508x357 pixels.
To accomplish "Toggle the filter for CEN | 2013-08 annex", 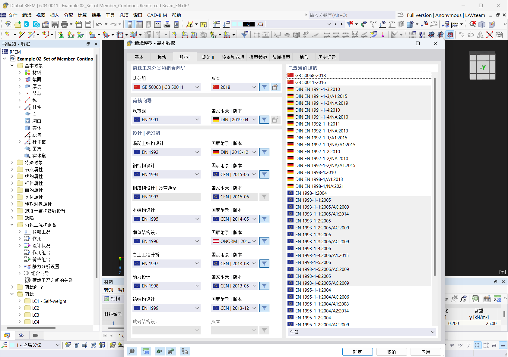I will (x=264, y=264).
